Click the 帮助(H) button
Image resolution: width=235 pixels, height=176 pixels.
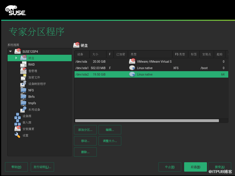(16, 167)
